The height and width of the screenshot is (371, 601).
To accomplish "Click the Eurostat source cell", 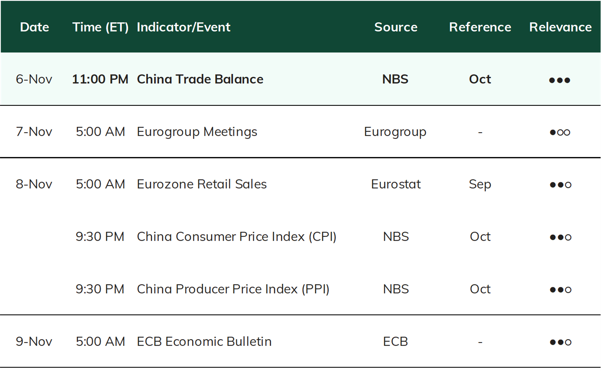I will pyautogui.click(x=396, y=184).
